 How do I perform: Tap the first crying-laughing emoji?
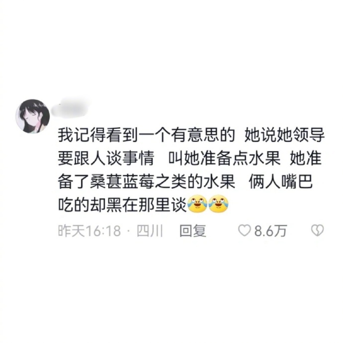point(197,204)
